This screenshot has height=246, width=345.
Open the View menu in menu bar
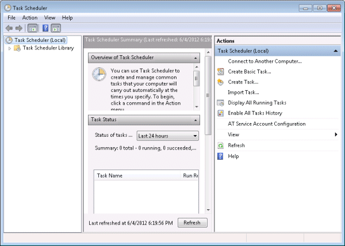(x=49, y=18)
